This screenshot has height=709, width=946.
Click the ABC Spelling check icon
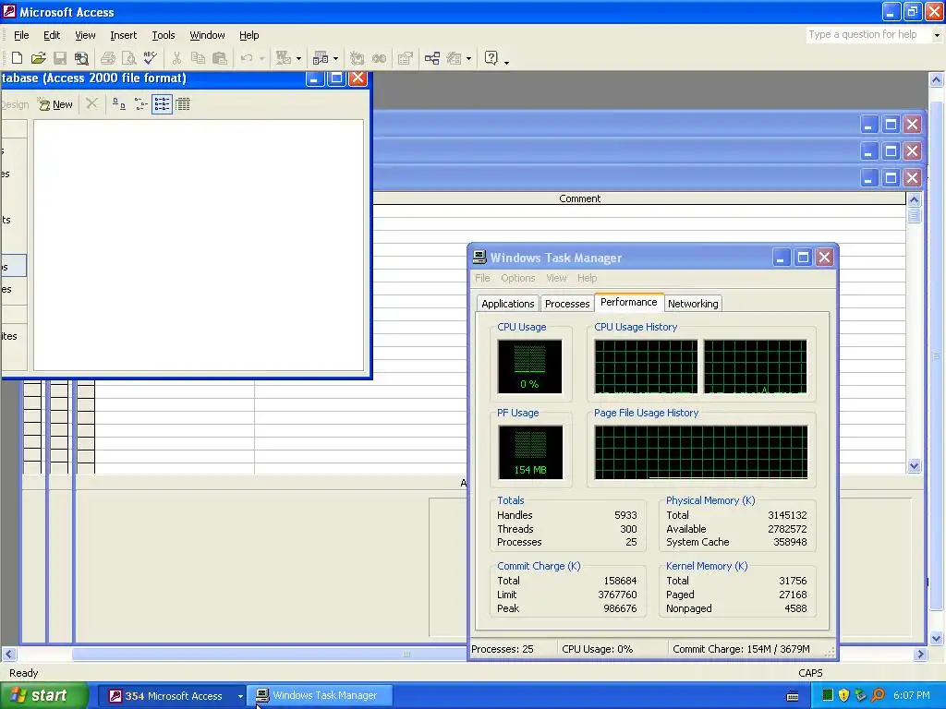[x=150, y=58]
